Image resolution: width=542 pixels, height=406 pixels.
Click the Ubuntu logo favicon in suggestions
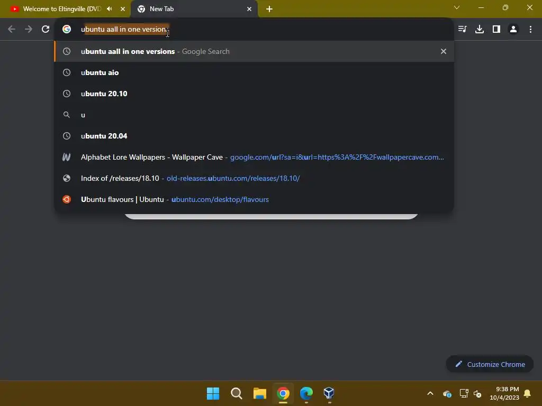(x=67, y=199)
